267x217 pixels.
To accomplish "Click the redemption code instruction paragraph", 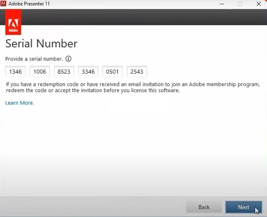I will pyautogui.click(x=133, y=87).
